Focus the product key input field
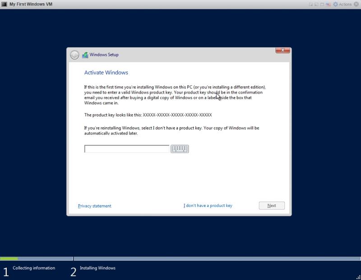 pos(127,149)
